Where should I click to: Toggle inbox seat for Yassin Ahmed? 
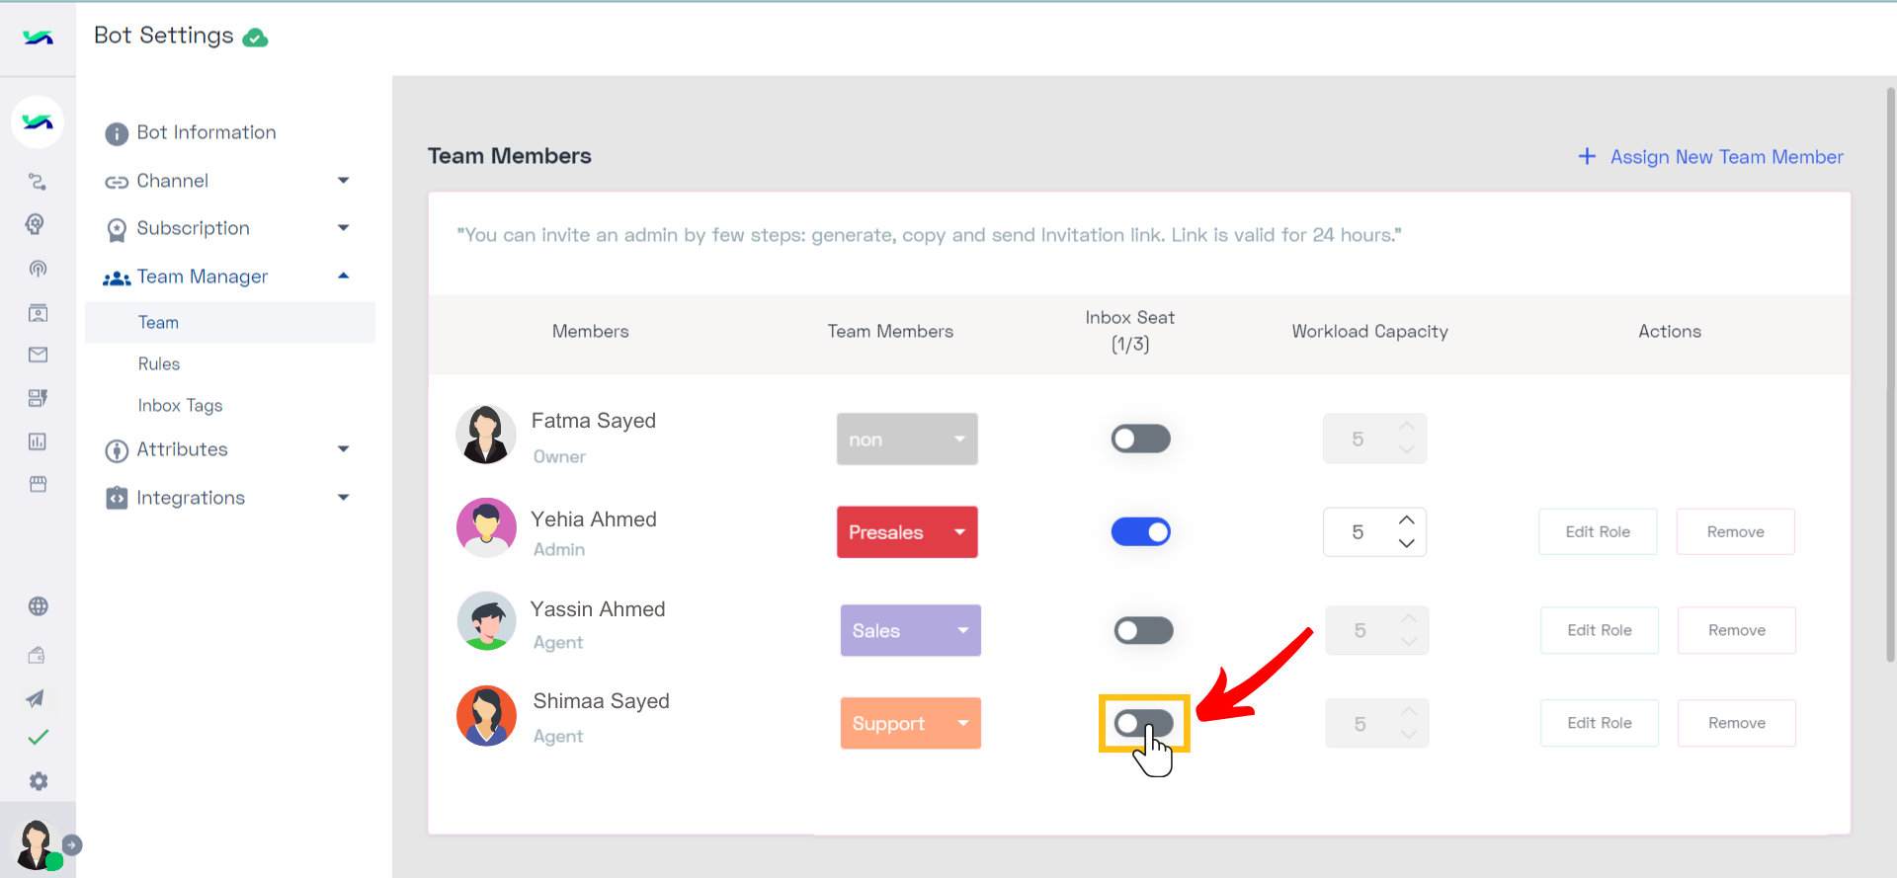(1143, 630)
